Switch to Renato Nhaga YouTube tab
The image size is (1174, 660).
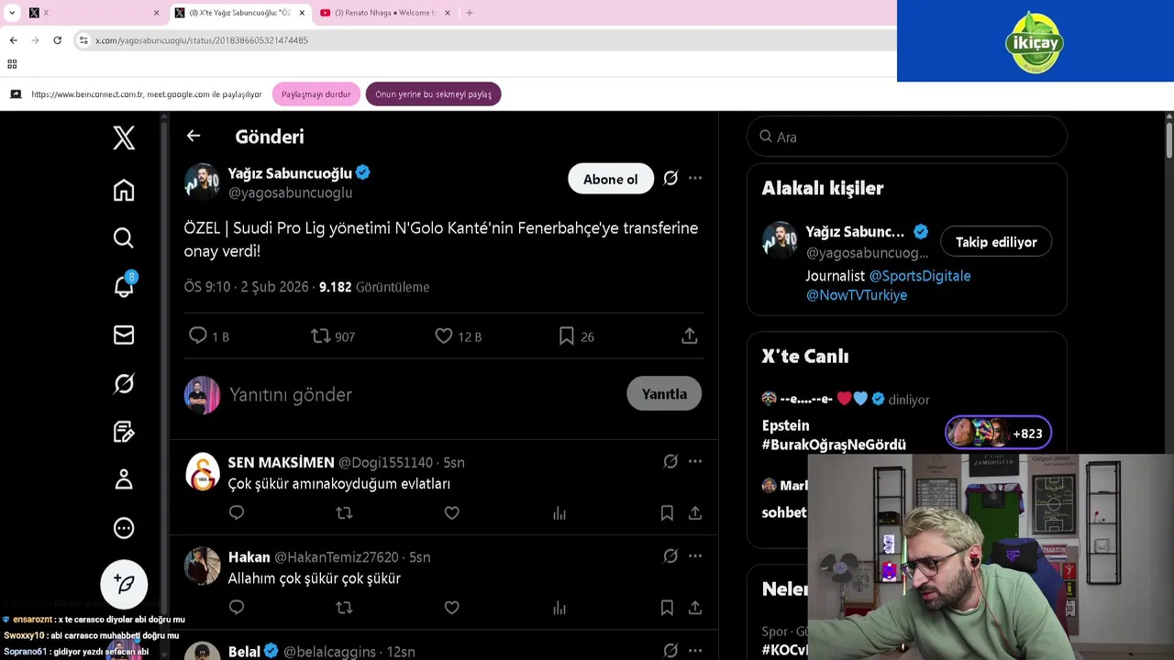[x=385, y=13]
